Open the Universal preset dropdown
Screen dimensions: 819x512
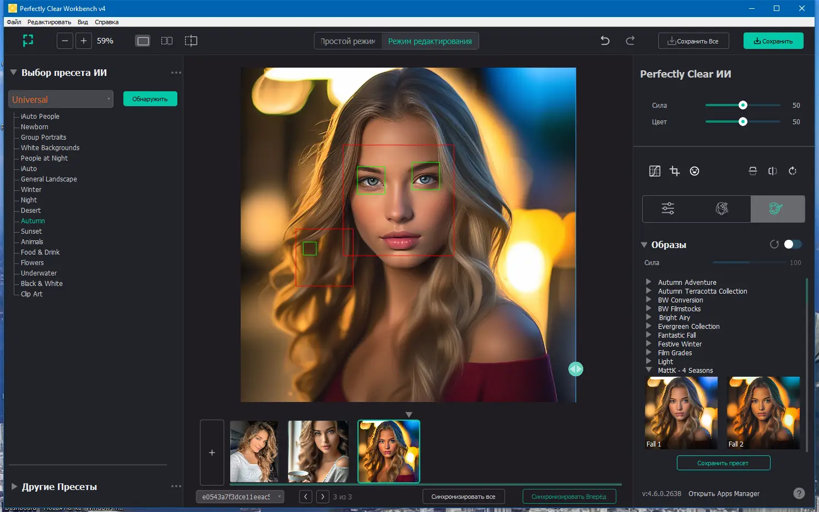click(x=61, y=100)
